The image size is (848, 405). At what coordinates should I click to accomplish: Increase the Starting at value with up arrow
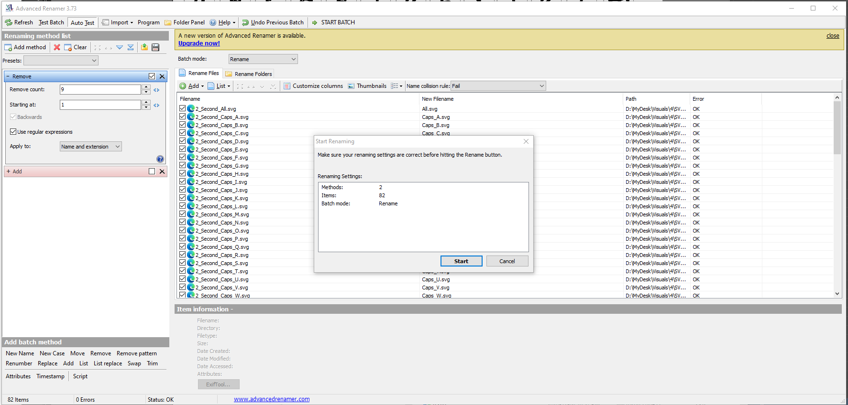click(146, 102)
